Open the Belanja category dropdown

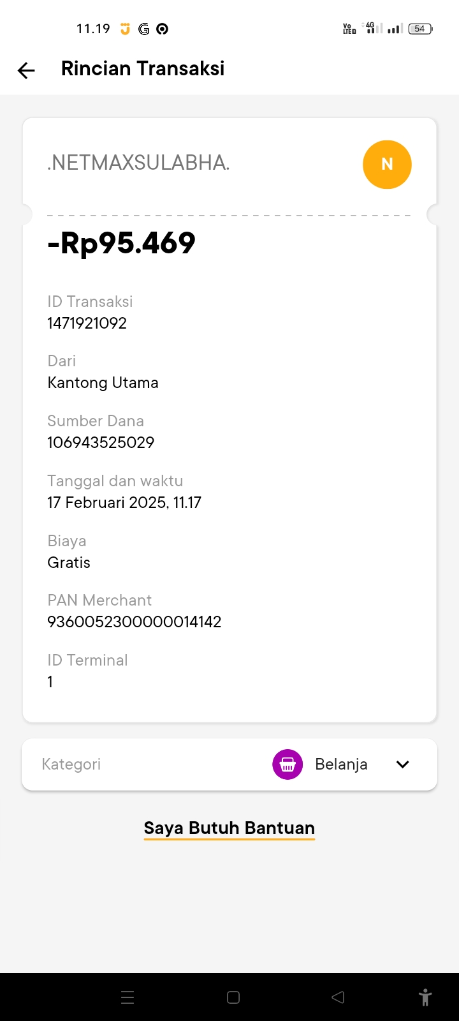click(x=341, y=764)
